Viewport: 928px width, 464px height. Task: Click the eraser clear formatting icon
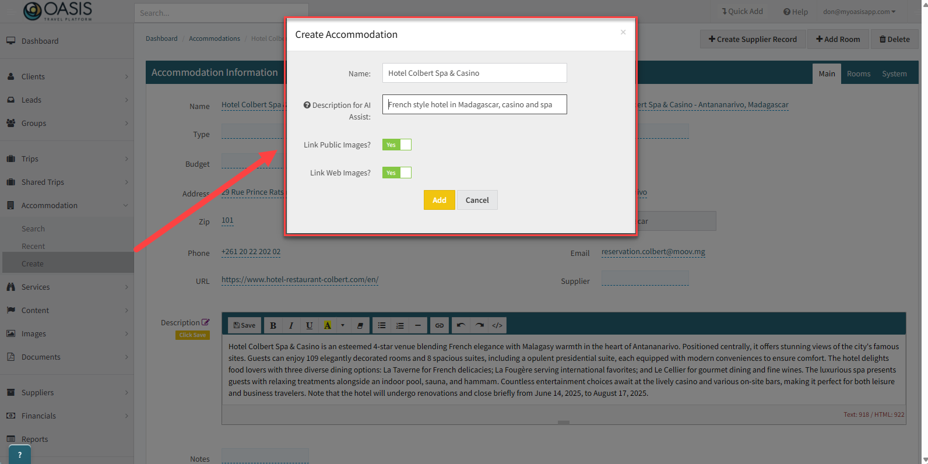pos(360,325)
